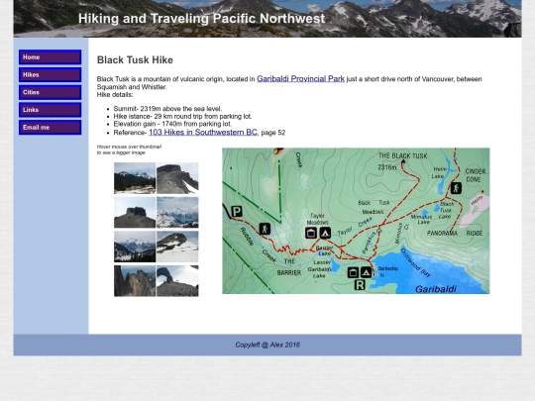535x401 pixels.
Task: Click the Email me button
Action: (x=51, y=128)
